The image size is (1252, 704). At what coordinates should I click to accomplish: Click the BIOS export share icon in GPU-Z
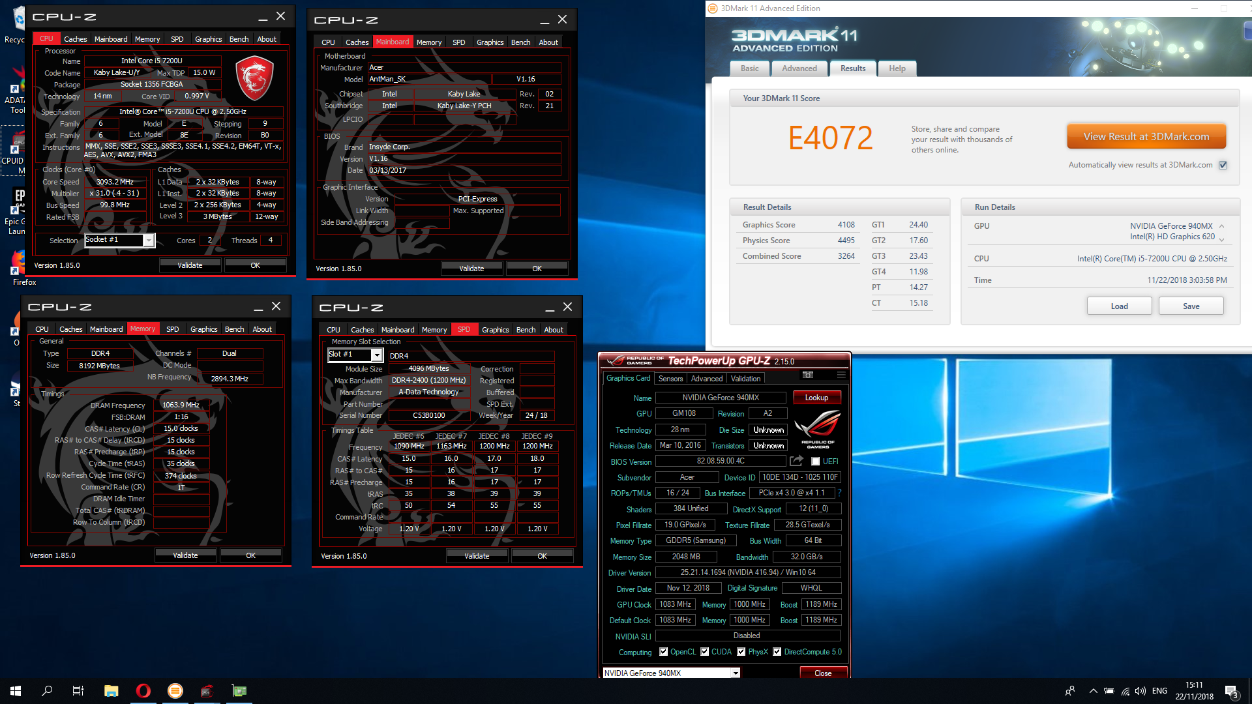(796, 461)
